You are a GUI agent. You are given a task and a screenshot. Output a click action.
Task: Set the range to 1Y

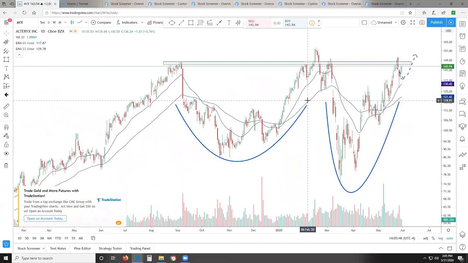(x=66, y=238)
